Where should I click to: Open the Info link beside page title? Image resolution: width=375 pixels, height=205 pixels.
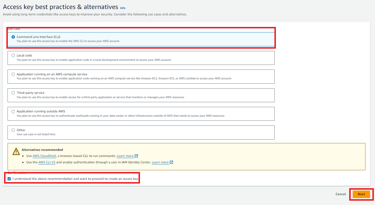pyautogui.click(x=123, y=8)
